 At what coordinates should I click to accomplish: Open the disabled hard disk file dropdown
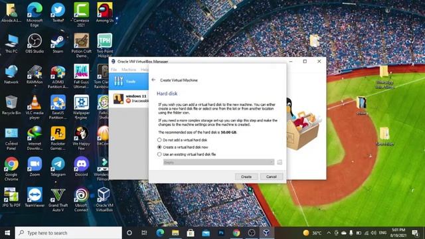pos(218,162)
